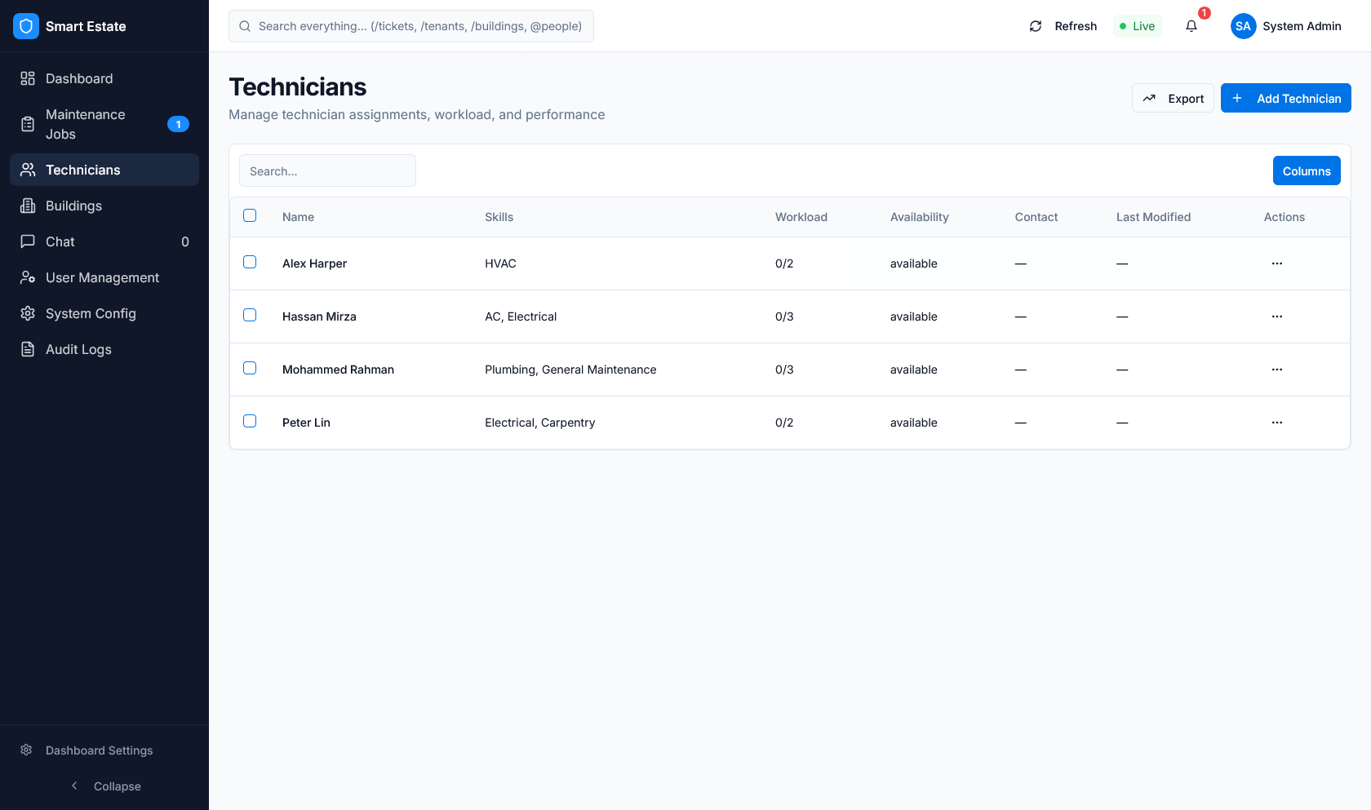
Task: Select the Buildings section icon
Action: click(27, 206)
